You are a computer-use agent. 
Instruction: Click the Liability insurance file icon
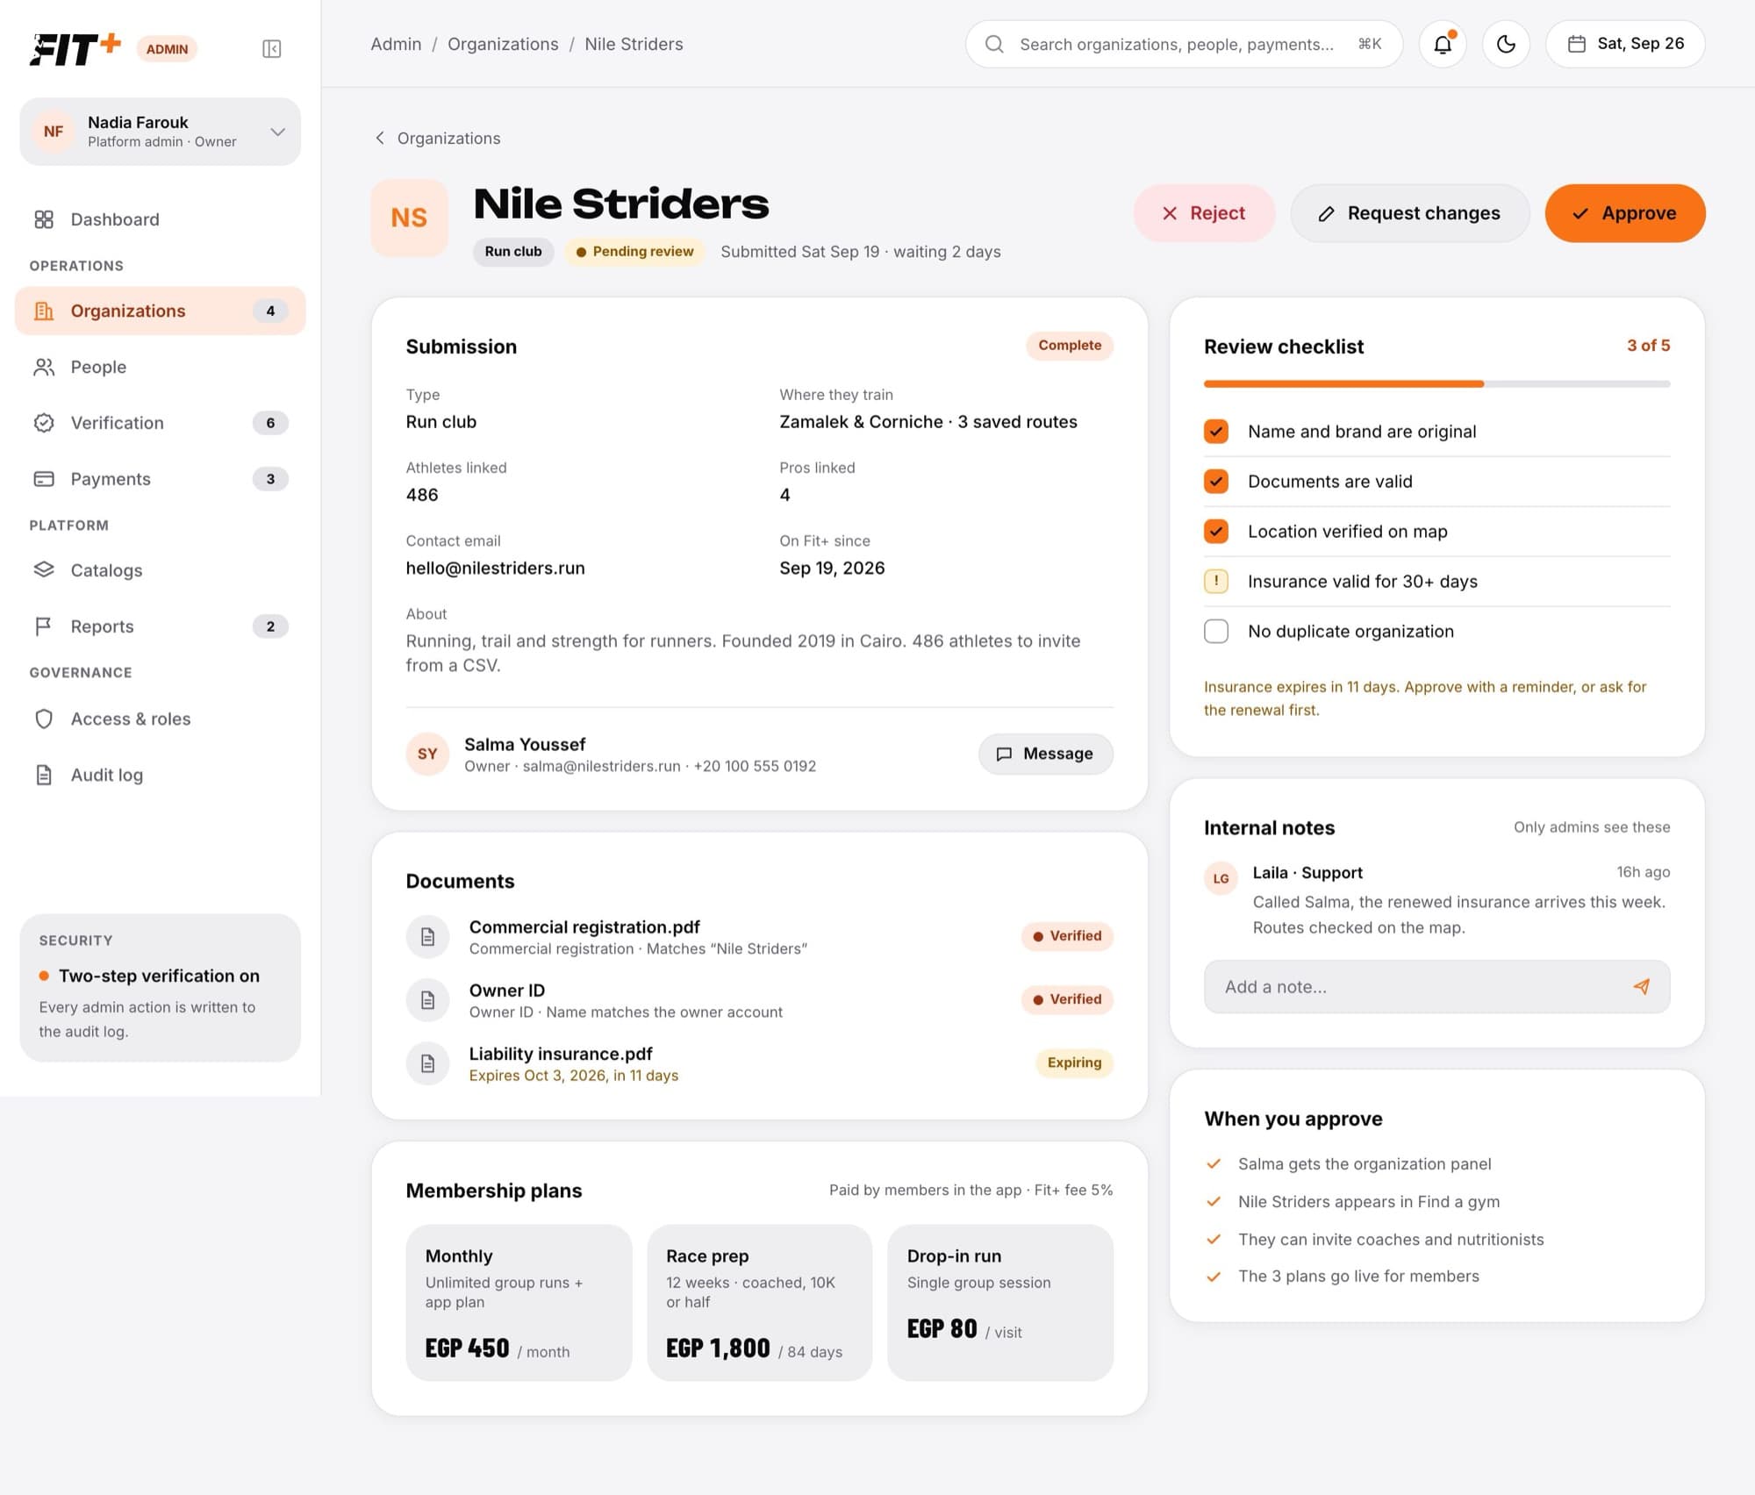427,1063
